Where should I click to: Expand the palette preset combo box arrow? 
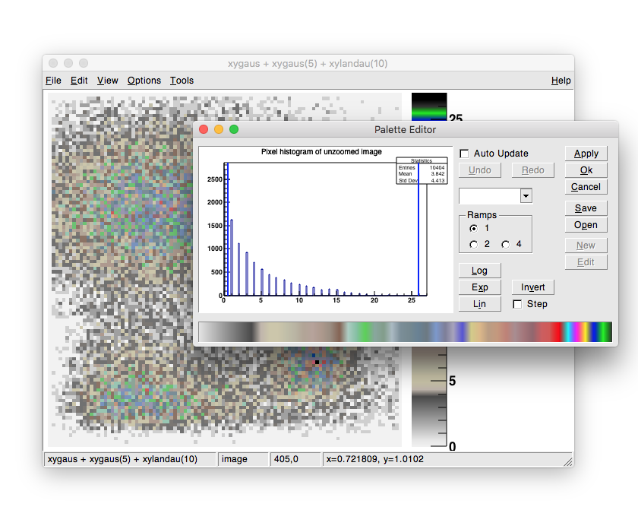526,196
